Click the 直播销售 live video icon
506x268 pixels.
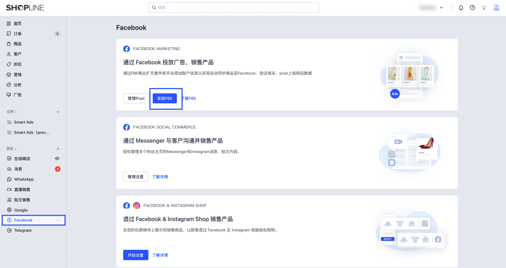point(9,190)
